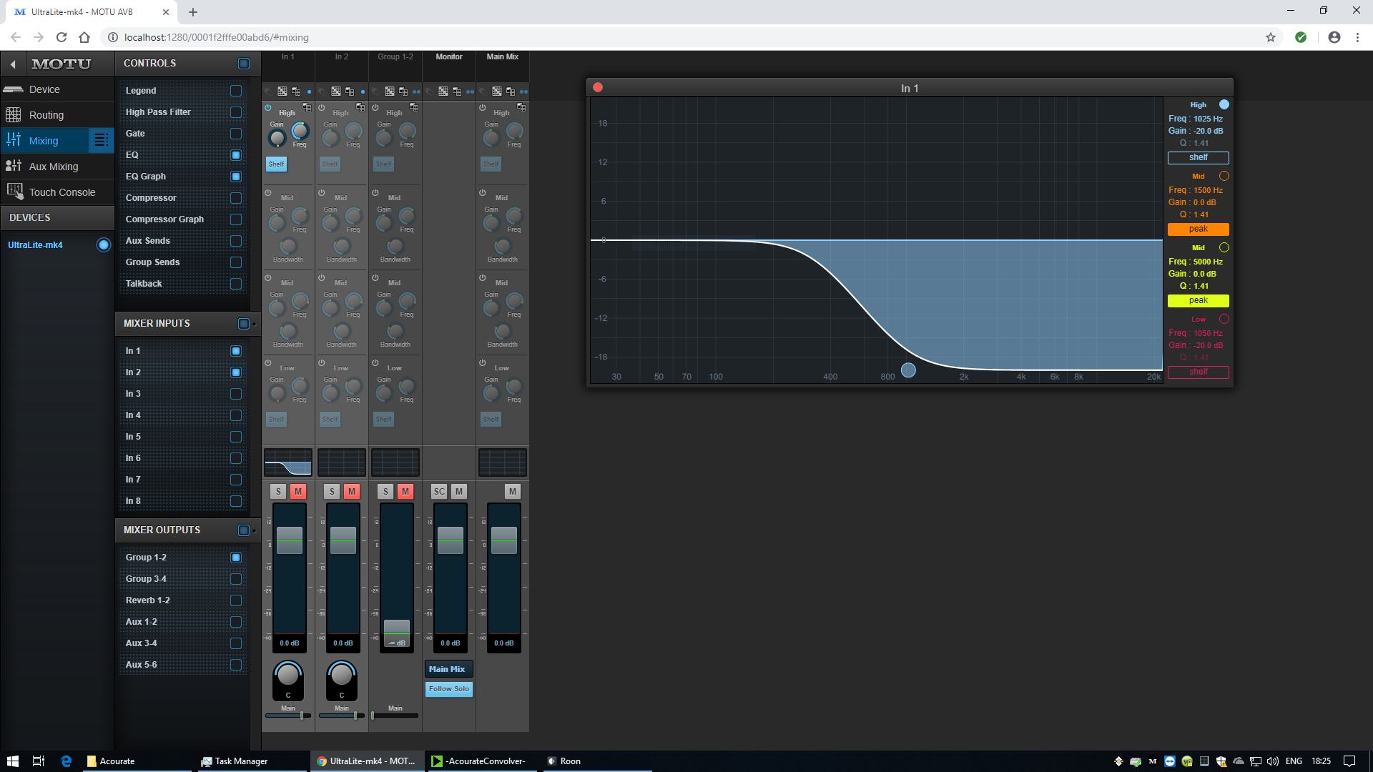The image size is (1373, 772).
Task: Toggle In 1 High Shelf button
Action: tap(277, 164)
